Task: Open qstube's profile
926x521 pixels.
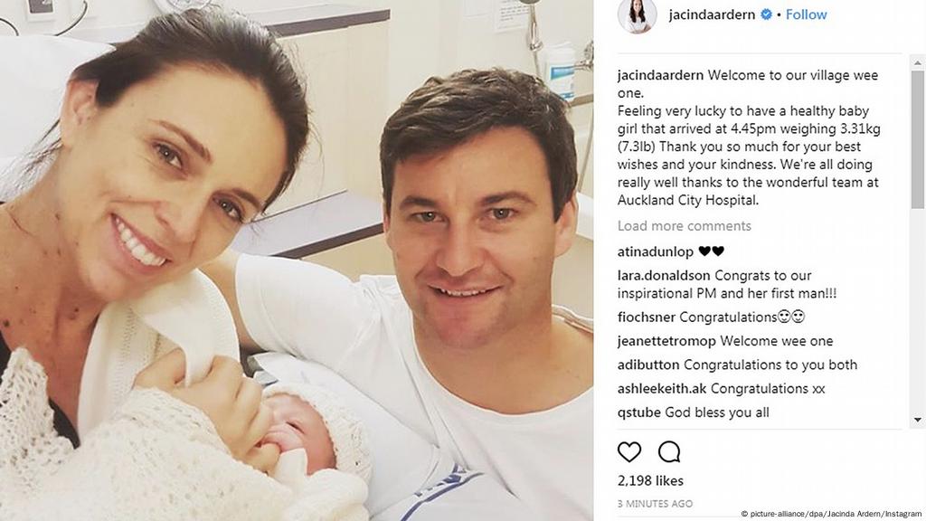Action: pyautogui.click(x=638, y=412)
